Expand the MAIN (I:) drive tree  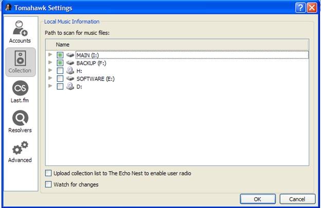(50, 54)
